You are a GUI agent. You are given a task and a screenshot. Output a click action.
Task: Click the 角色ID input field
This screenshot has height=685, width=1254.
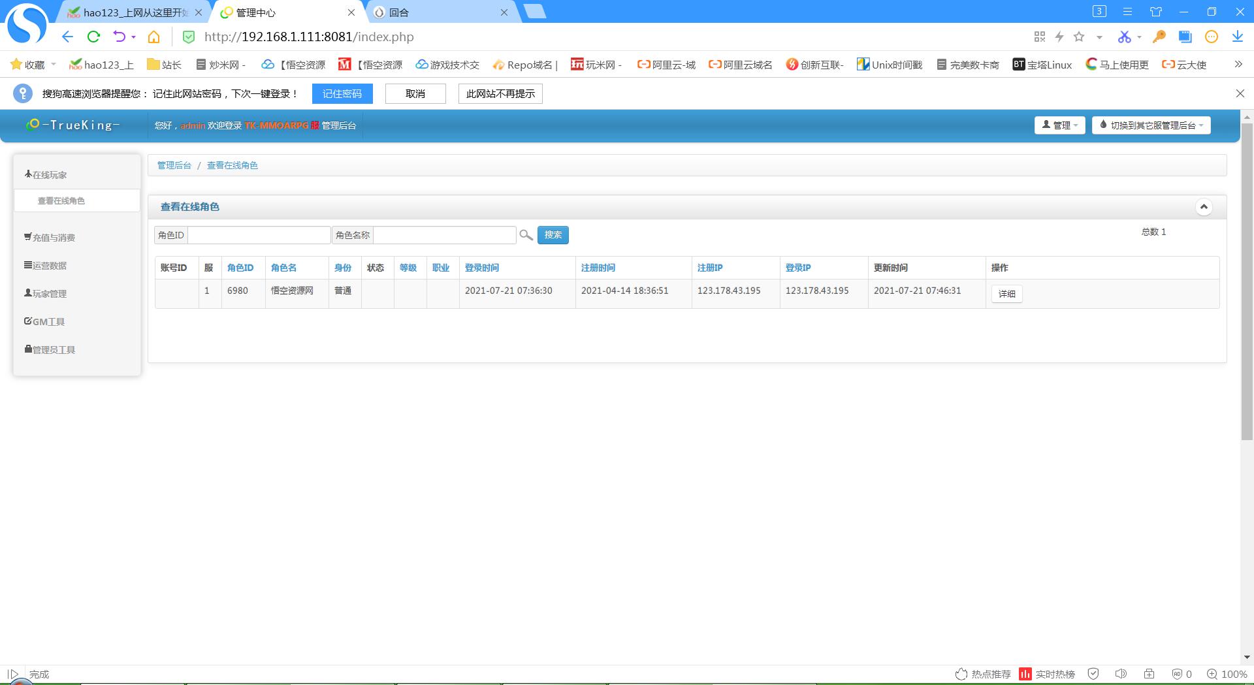[x=259, y=235]
